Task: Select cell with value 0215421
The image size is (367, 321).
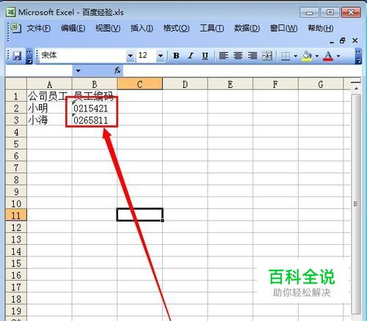Action: click(95, 108)
